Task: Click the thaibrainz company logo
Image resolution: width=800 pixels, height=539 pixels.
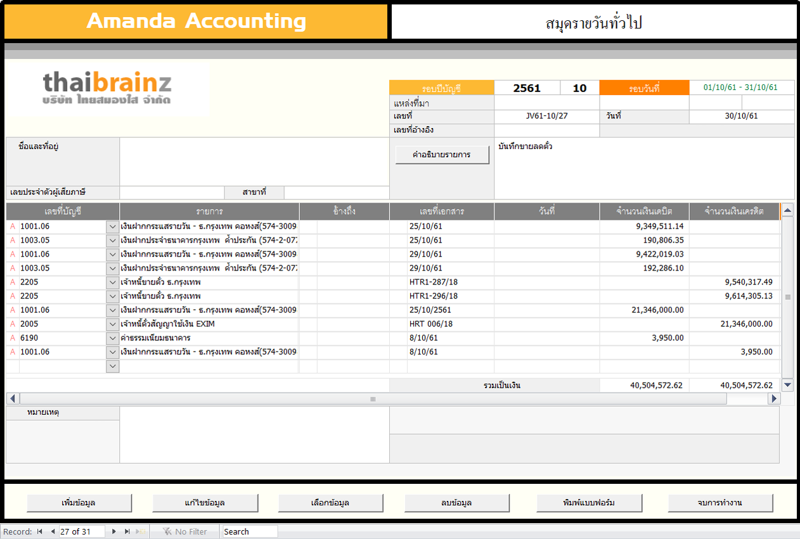Action: pos(107,88)
